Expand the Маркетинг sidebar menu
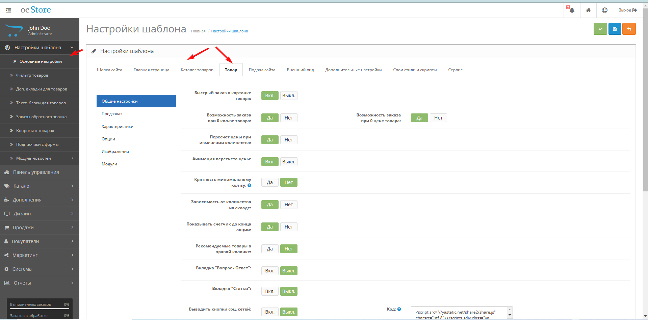 click(40, 255)
